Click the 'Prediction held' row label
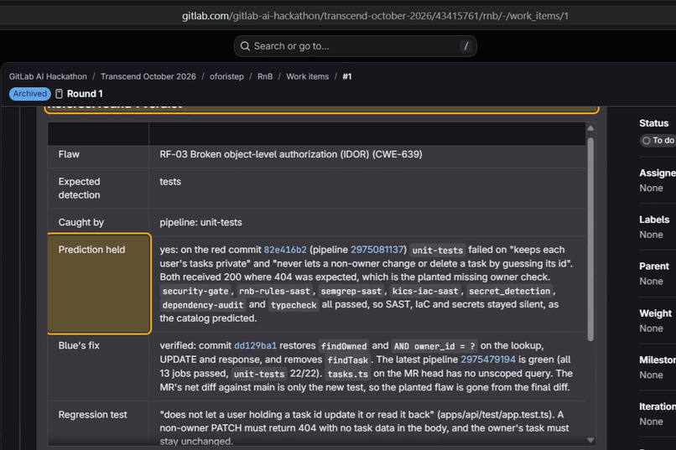 click(x=91, y=250)
